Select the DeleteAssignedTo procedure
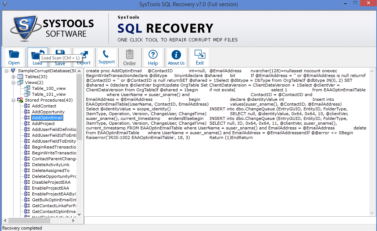The width and height of the screenshot is (377, 231). click(x=51, y=170)
